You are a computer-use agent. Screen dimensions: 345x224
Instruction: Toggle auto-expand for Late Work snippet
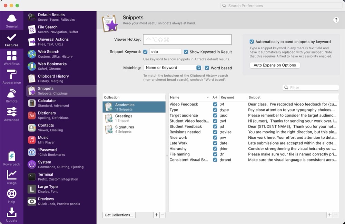click(215, 143)
